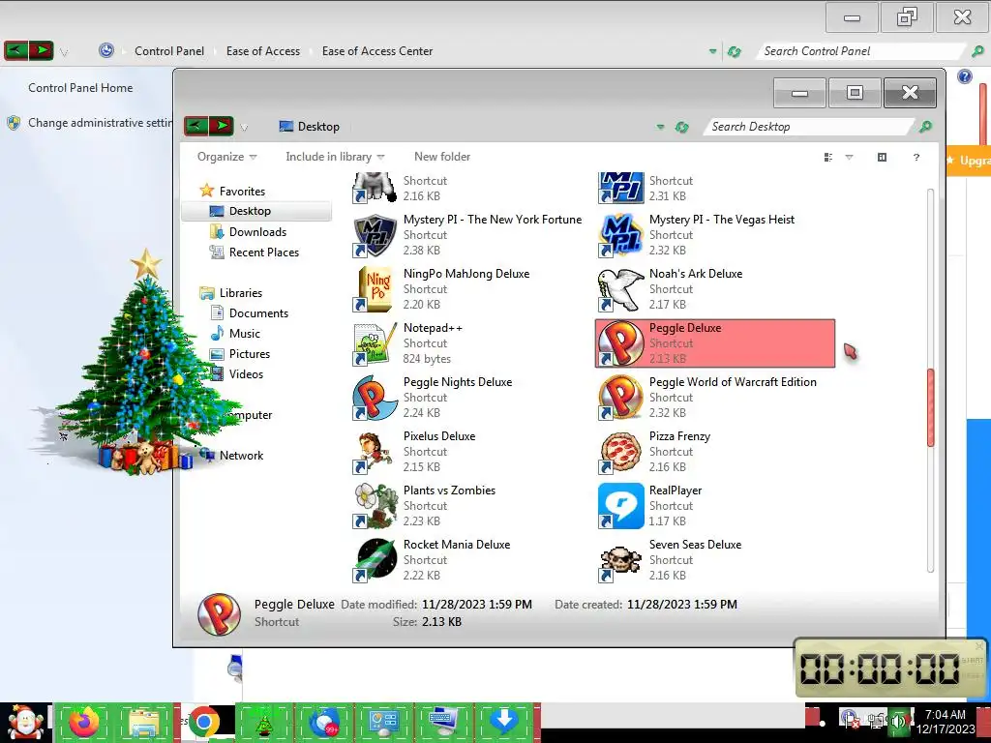991x743 pixels.
Task: Open the Change administrative settings link
Action: point(100,123)
